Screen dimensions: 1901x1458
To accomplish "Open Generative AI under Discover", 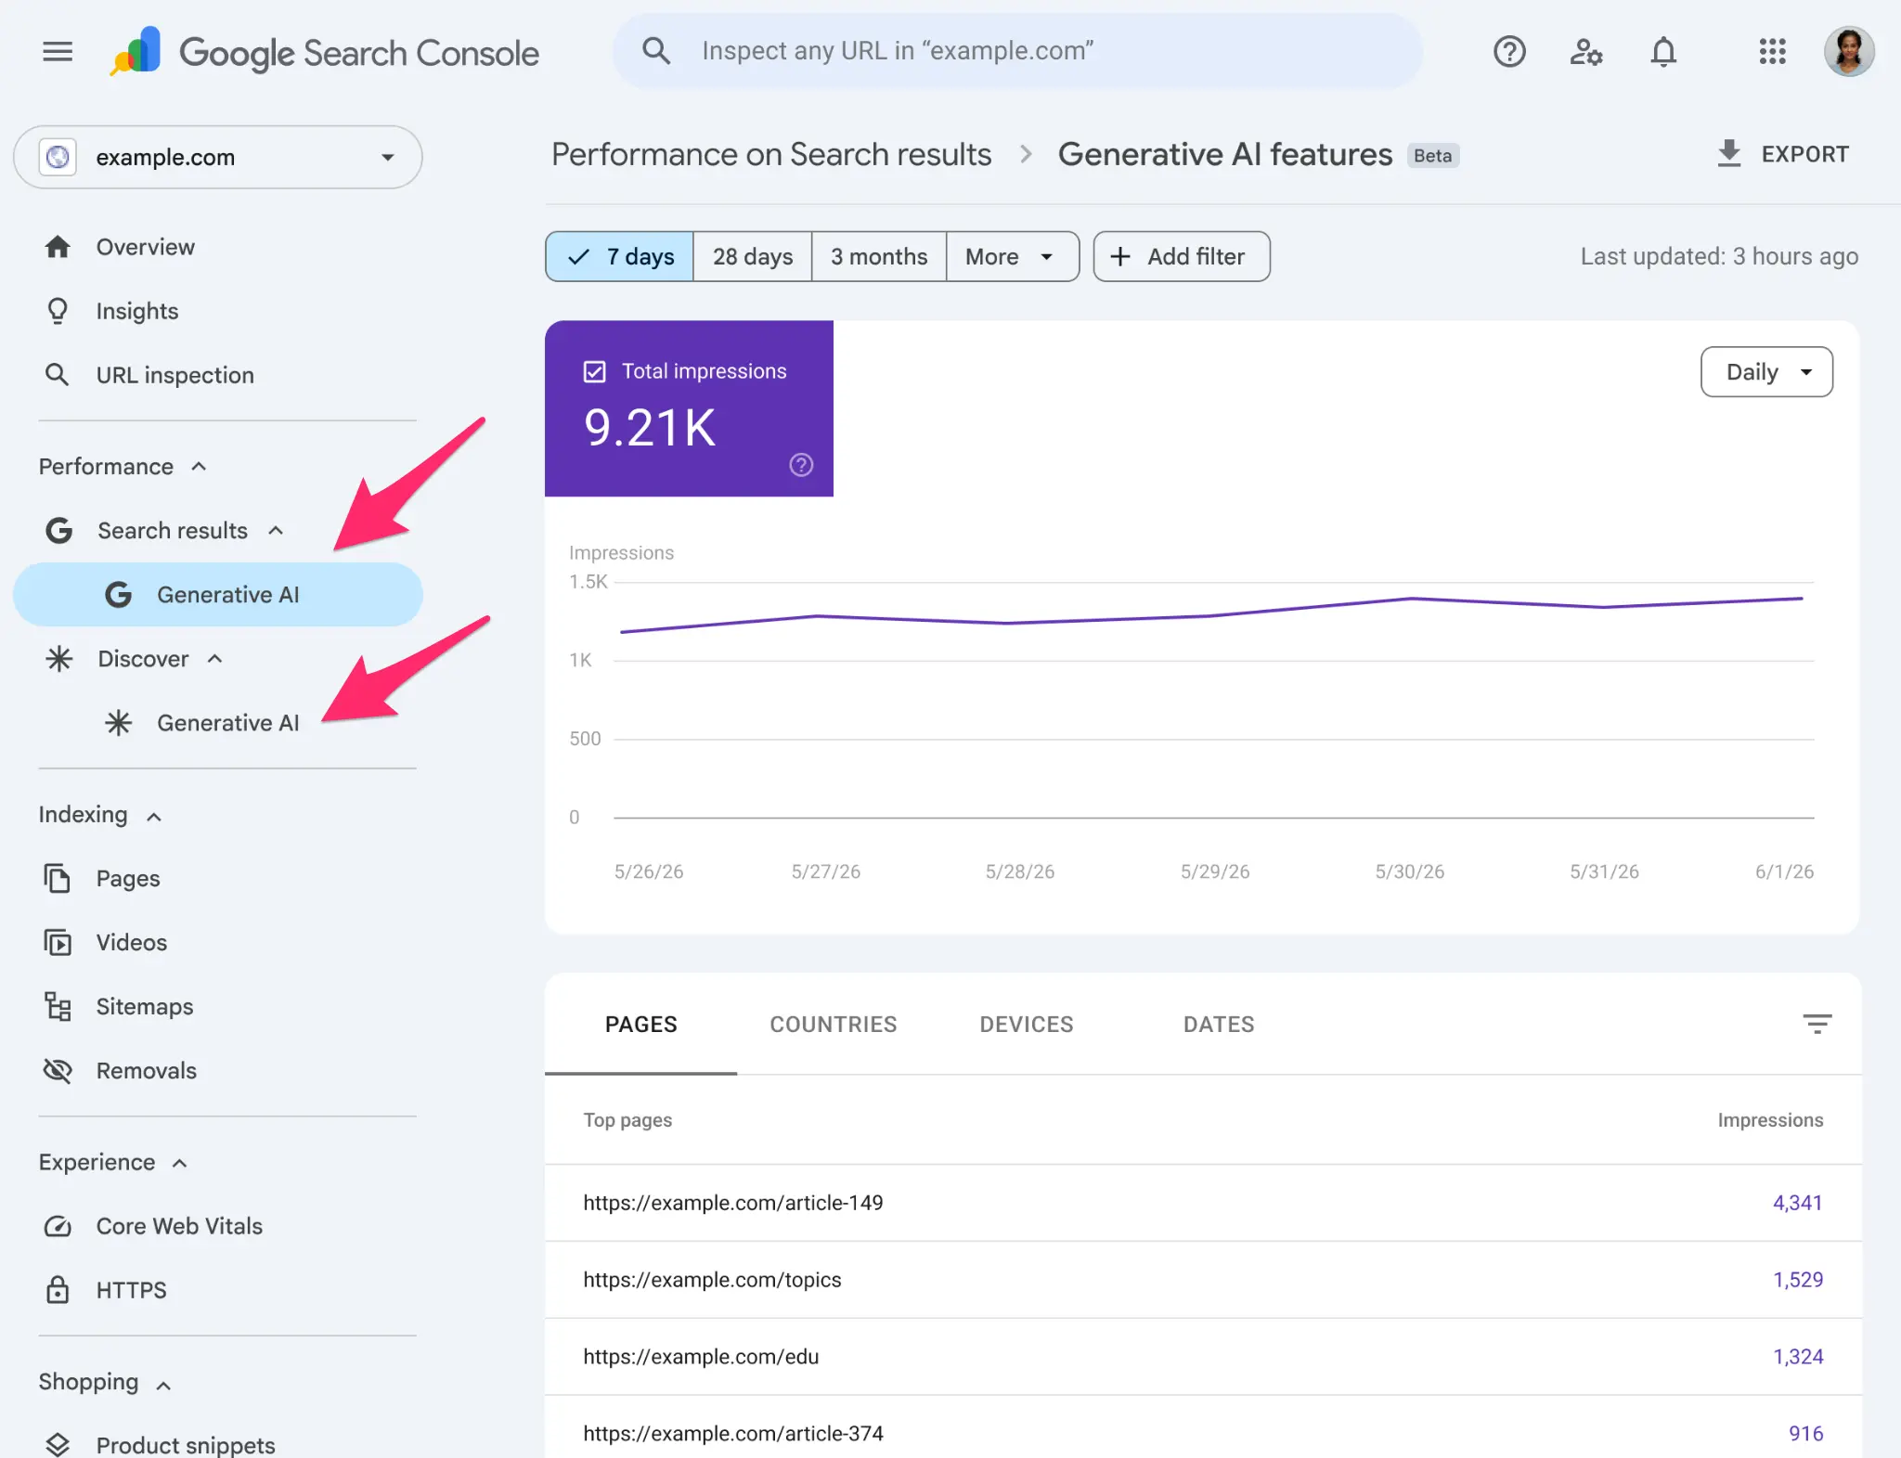I will point(218,722).
